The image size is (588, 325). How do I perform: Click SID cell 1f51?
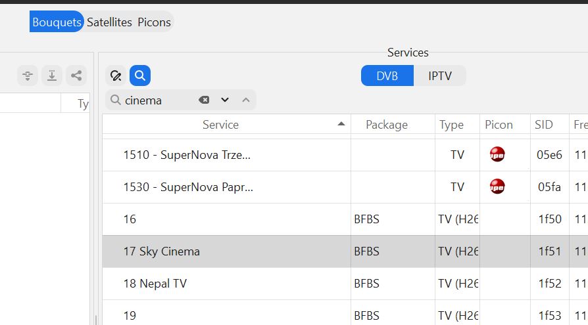[x=550, y=251]
